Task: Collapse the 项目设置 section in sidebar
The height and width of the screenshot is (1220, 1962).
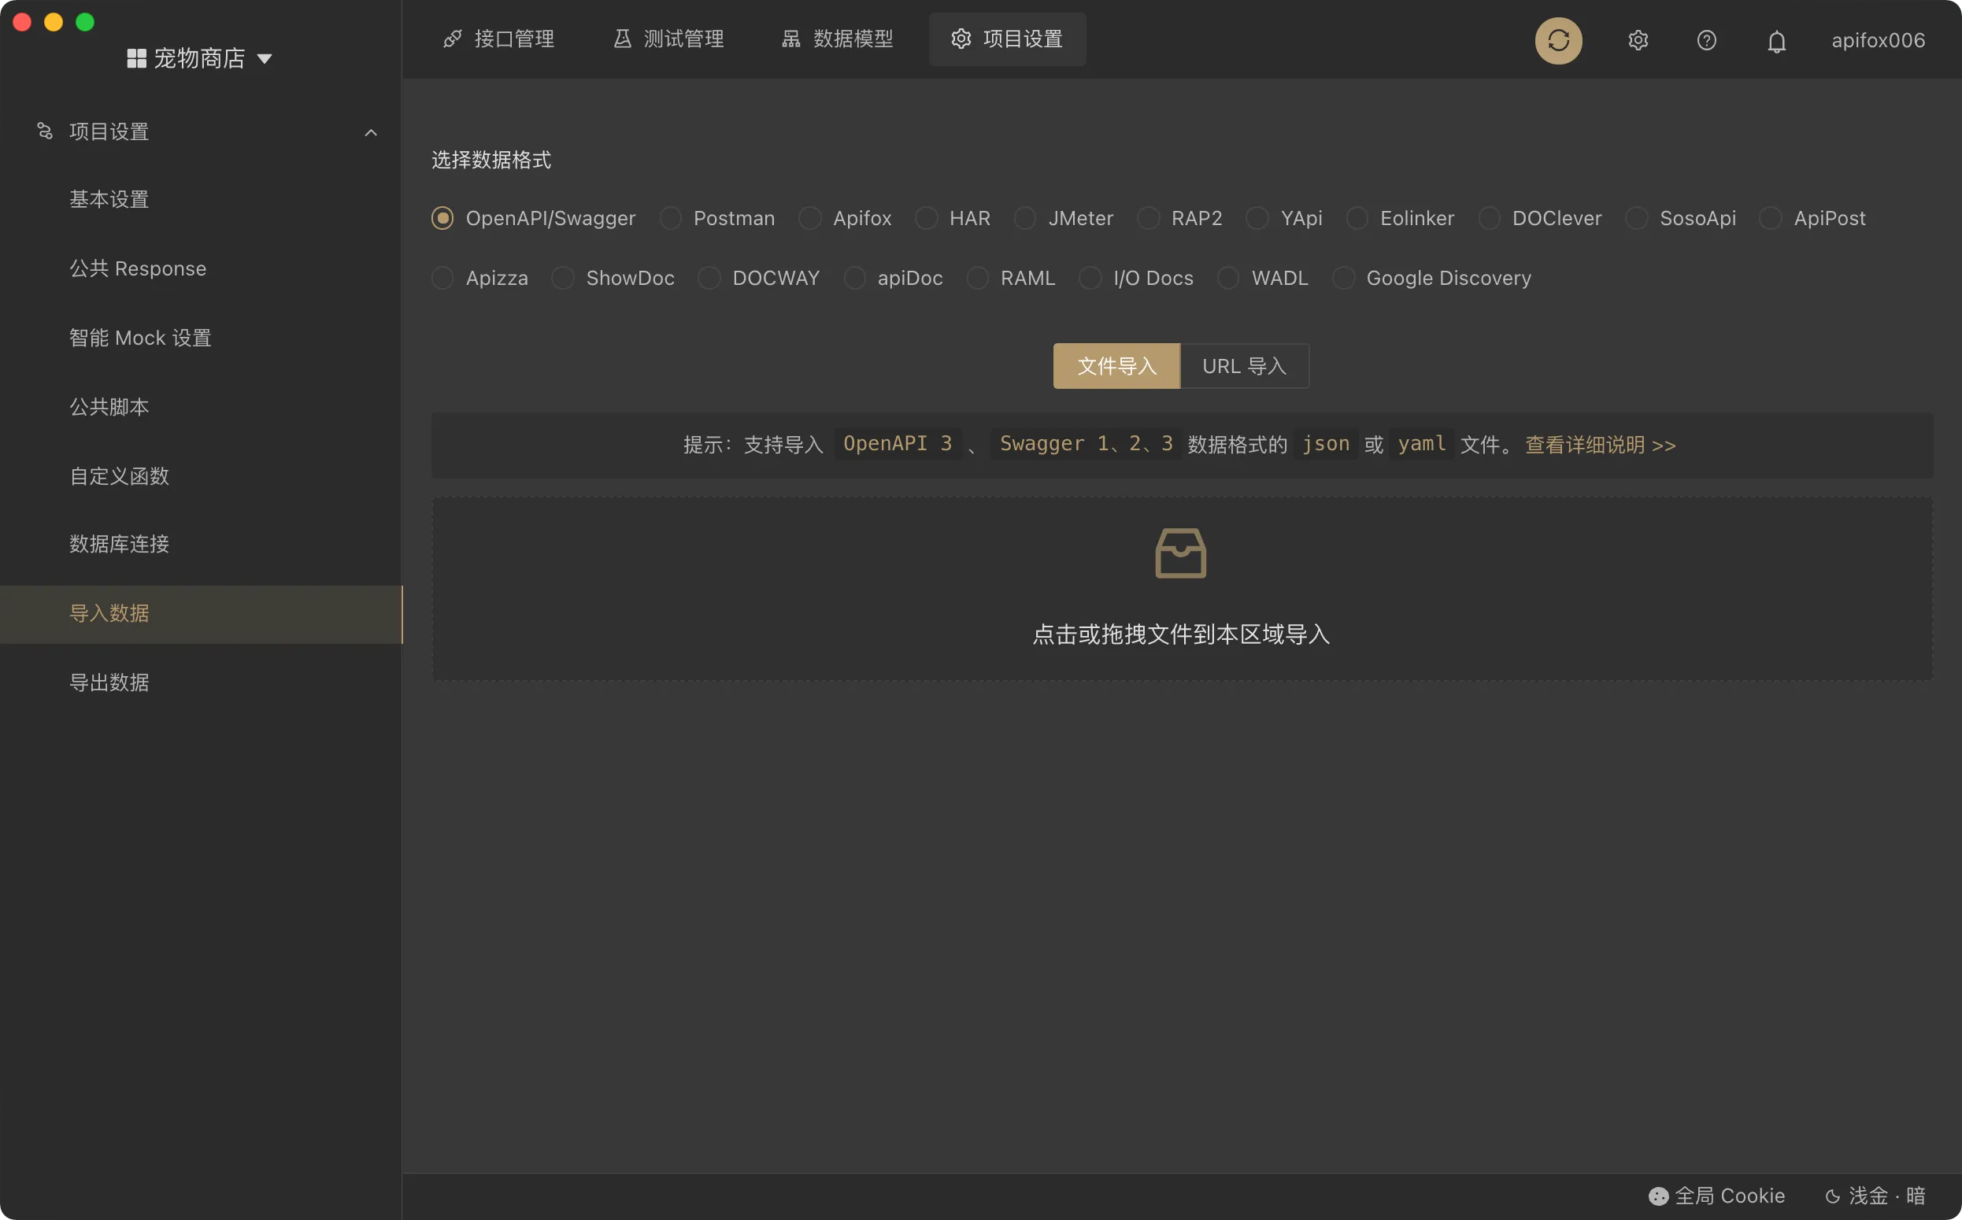Action: click(371, 131)
